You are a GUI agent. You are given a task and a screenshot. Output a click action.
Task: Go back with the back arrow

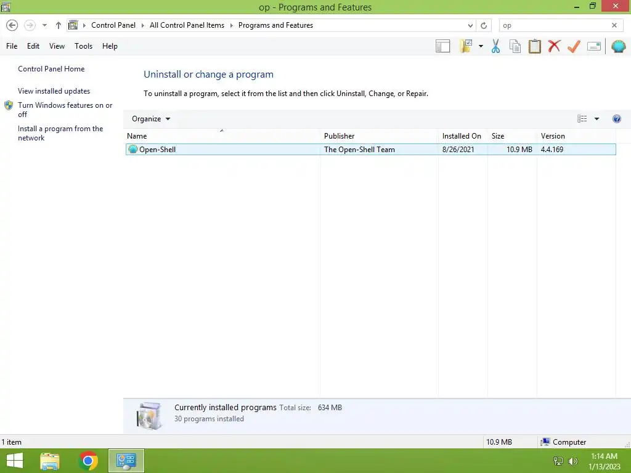pyautogui.click(x=12, y=25)
